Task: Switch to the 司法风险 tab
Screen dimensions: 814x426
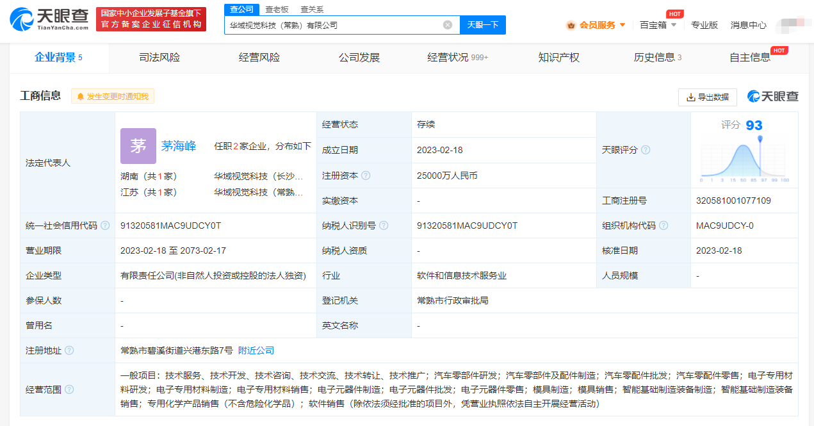Action: pyautogui.click(x=159, y=57)
